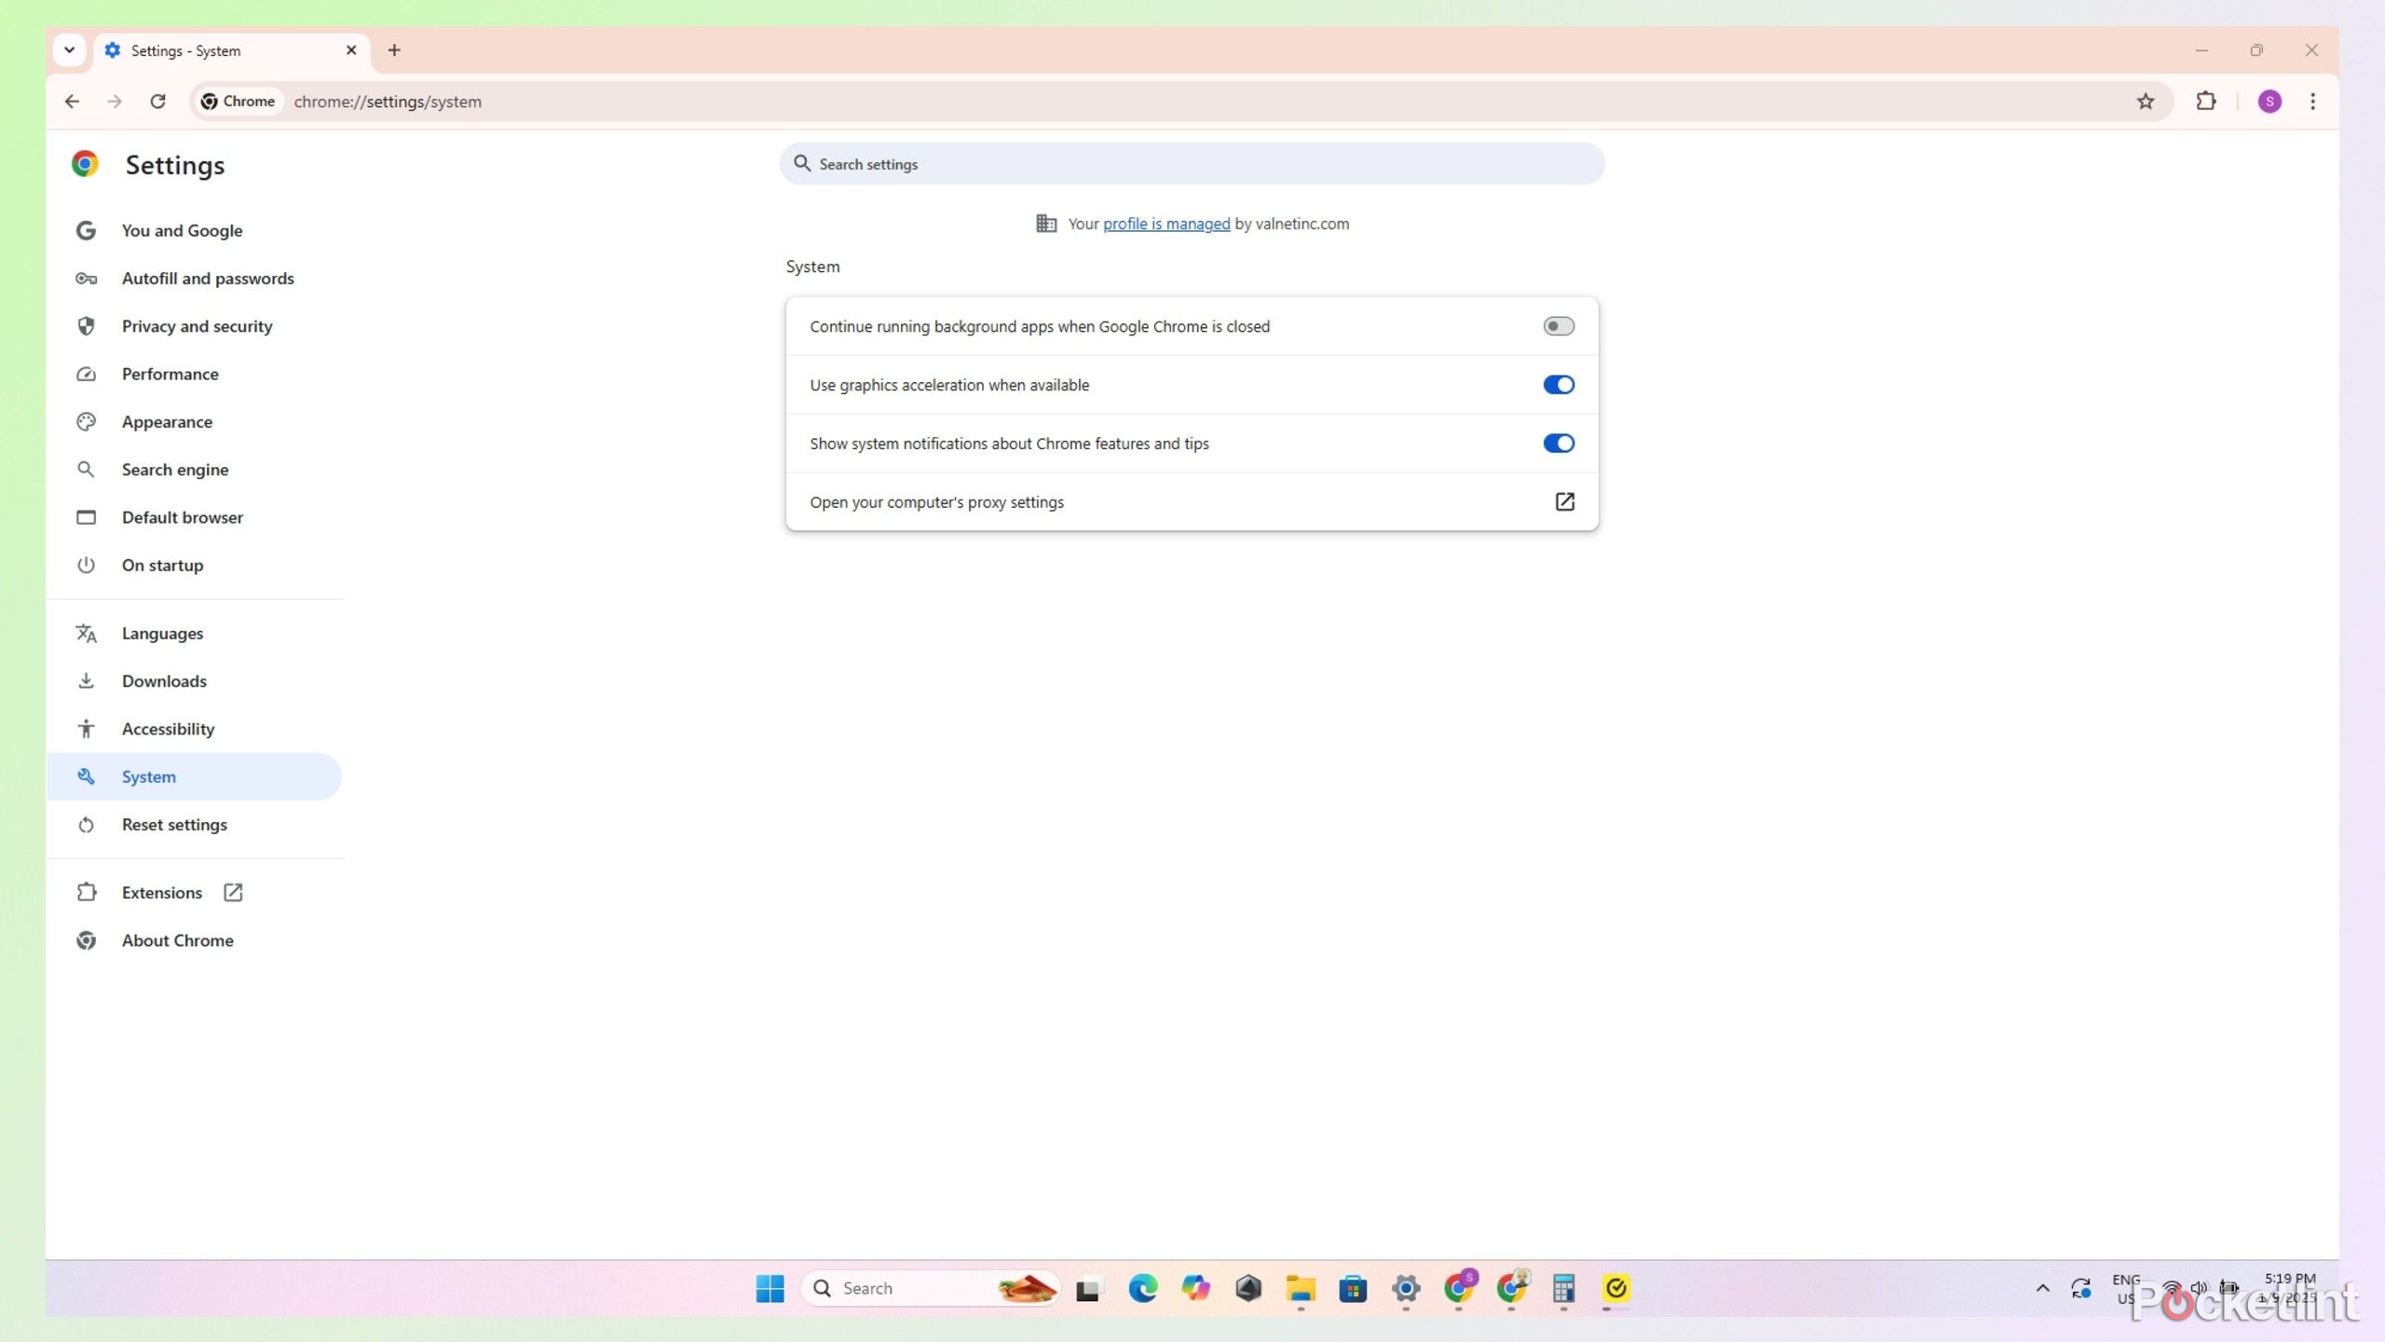Go to Privacy and security section
Image resolution: width=2385 pixels, height=1342 pixels.
pyautogui.click(x=197, y=326)
